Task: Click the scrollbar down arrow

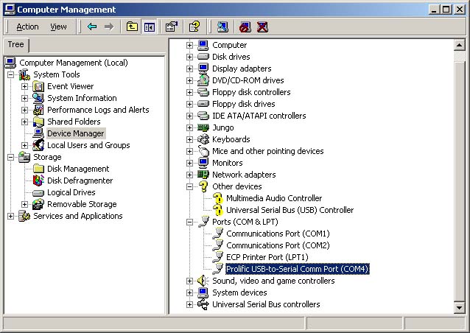Action: 460,307
